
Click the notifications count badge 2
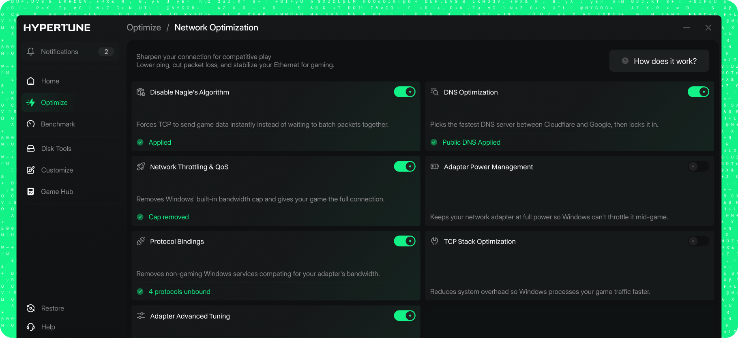(106, 51)
